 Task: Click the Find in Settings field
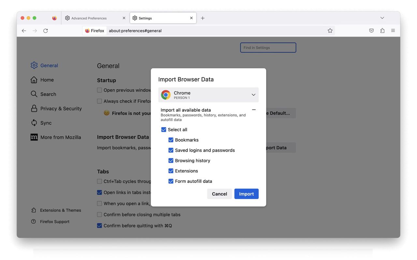click(x=268, y=47)
